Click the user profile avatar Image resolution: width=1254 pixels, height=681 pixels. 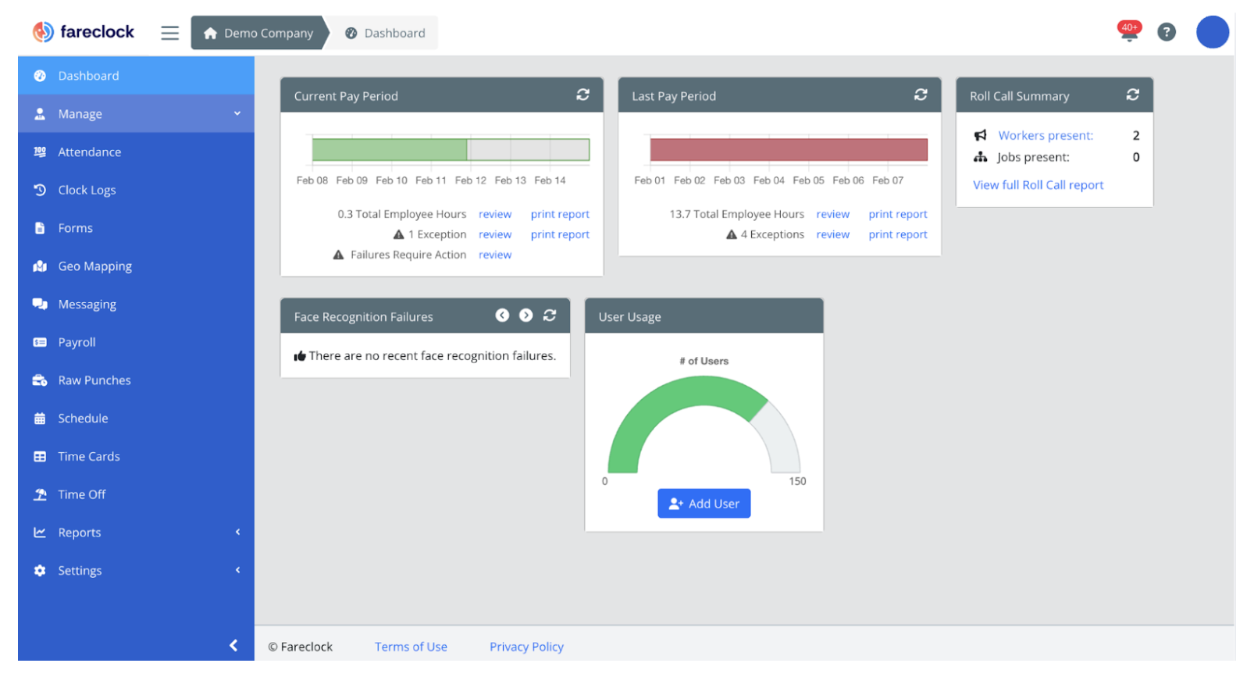click(1212, 32)
